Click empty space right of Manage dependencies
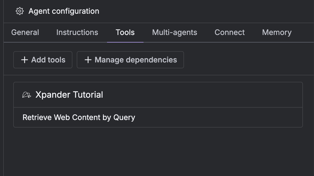The image size is (314, 176). coord(243,60)
